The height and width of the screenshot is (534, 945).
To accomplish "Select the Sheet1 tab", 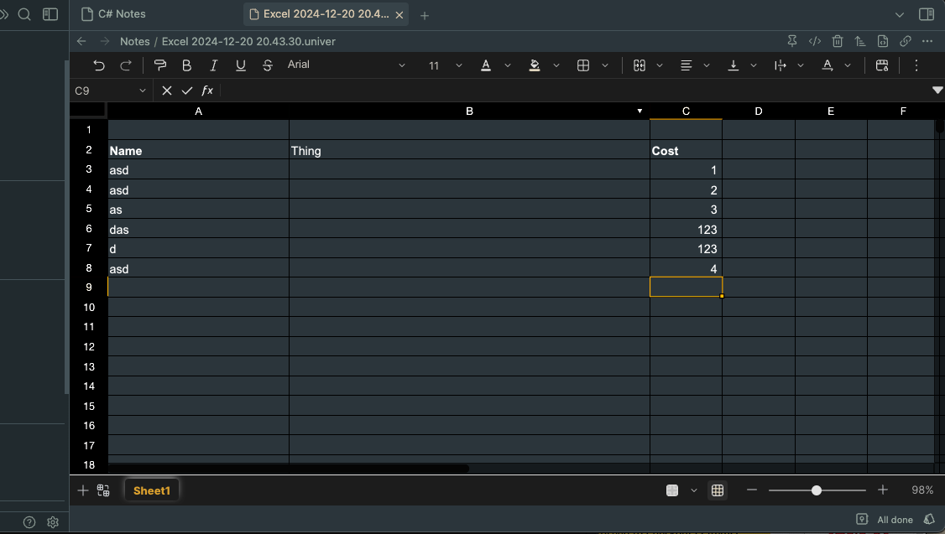I will 151,490.
